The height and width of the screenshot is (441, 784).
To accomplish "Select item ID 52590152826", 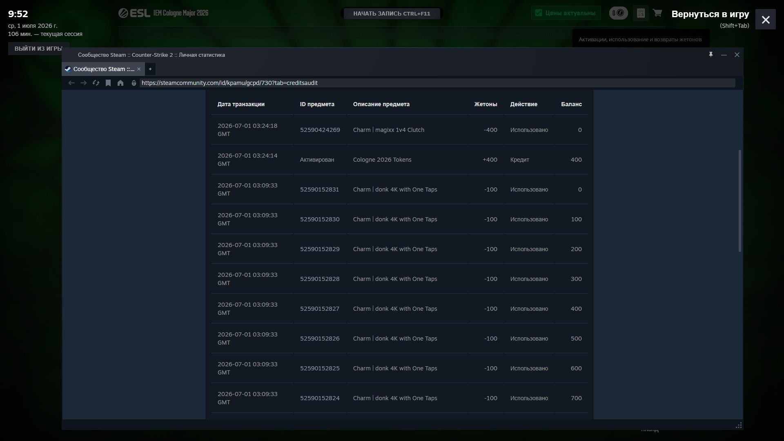I will pyautogui.click(x=320, y=339).
